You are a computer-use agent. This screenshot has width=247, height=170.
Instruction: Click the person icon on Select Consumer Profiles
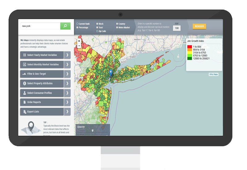click(25, 93)
